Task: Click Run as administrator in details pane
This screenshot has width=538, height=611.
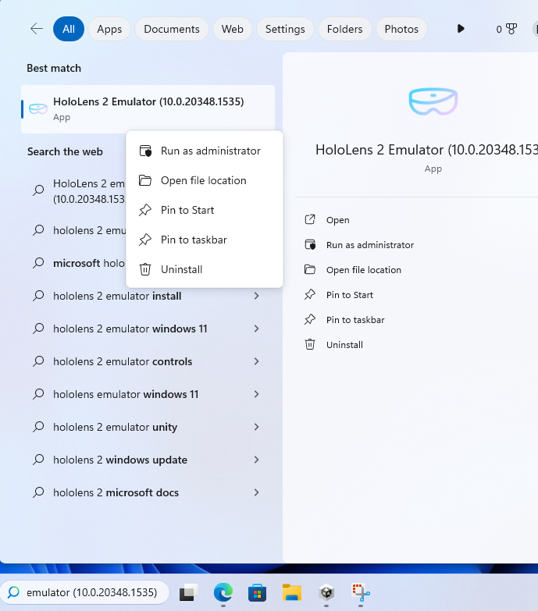Action: [370, 245]
